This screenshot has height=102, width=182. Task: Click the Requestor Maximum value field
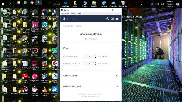click(x=89, y=63)
